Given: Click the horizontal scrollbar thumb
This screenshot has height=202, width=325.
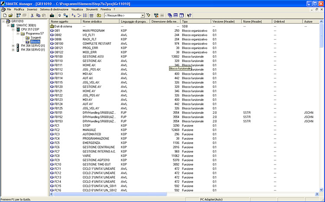Looking at the screenshot, I should point(110,194).
